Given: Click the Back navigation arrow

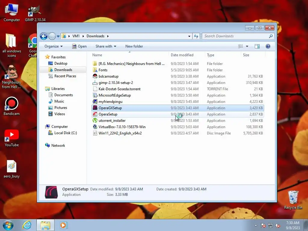Looking at the screenshot, I should click(44, 36).
